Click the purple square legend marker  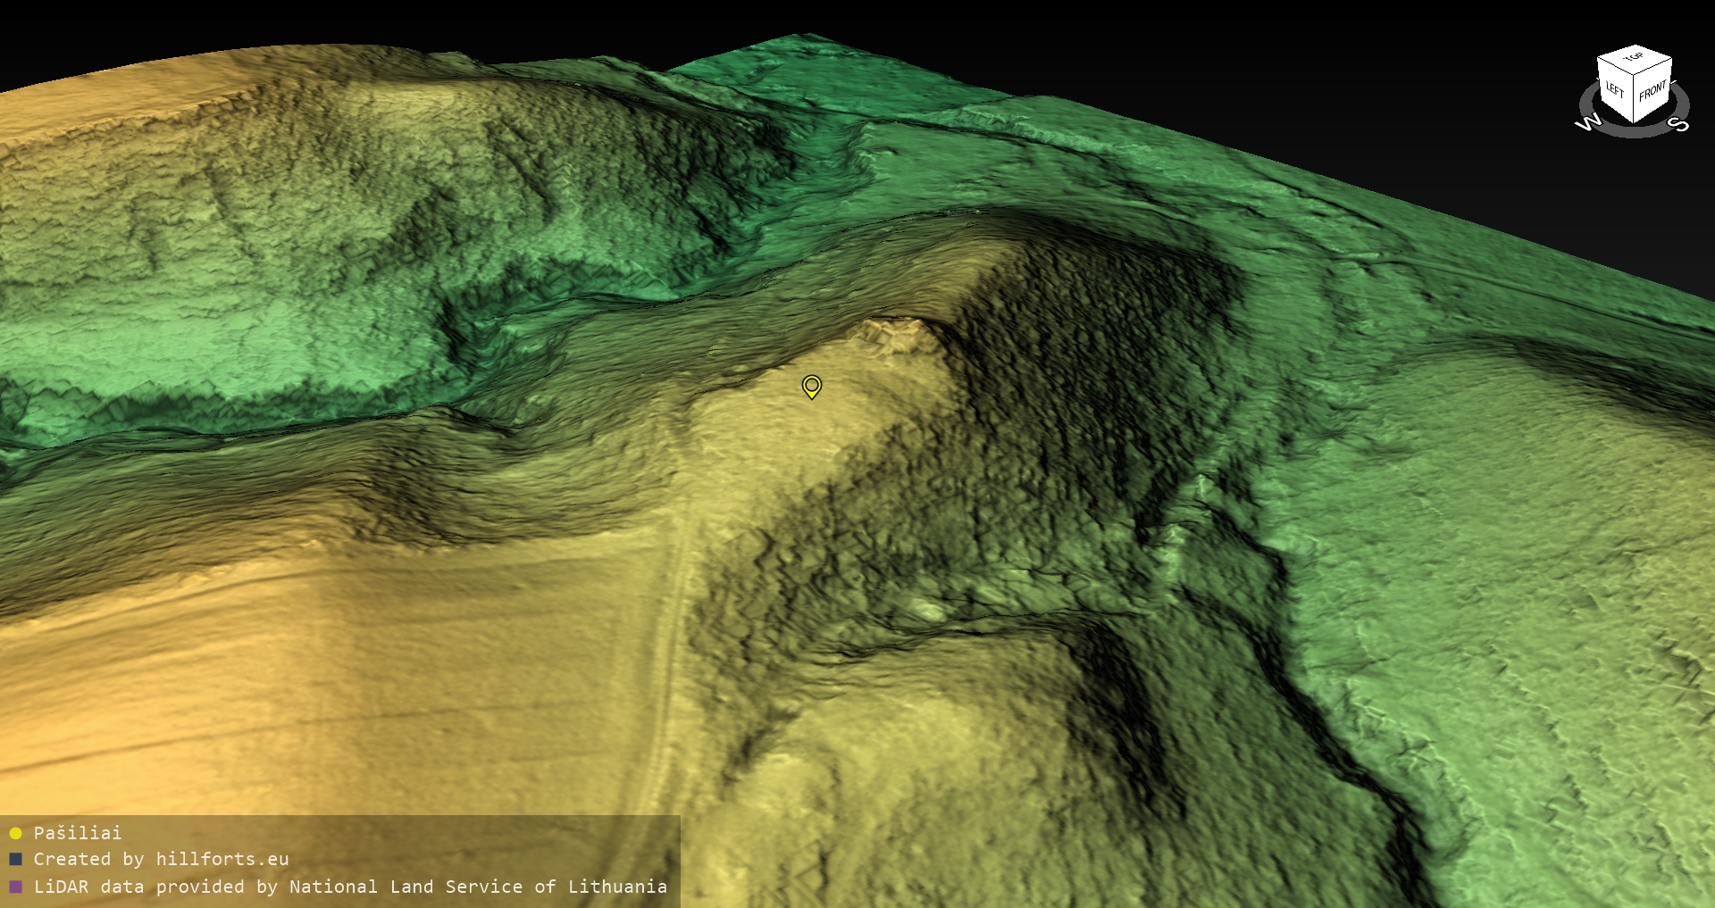point(15,887)
